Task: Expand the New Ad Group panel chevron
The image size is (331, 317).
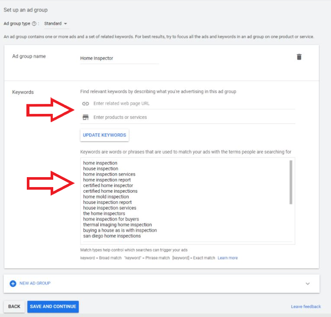Action: point(308,284)
